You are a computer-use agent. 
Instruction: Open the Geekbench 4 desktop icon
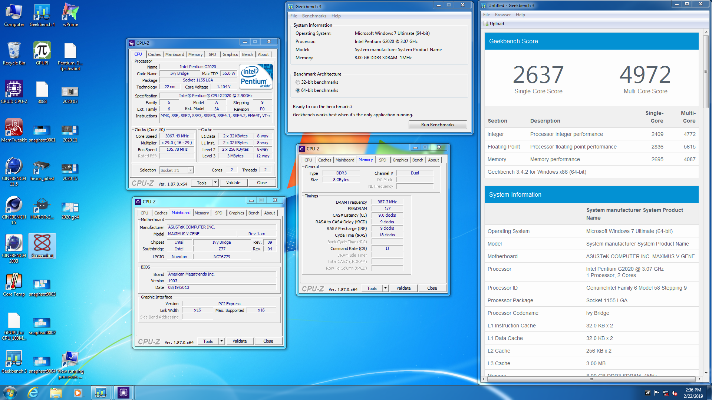pos(42,16)
